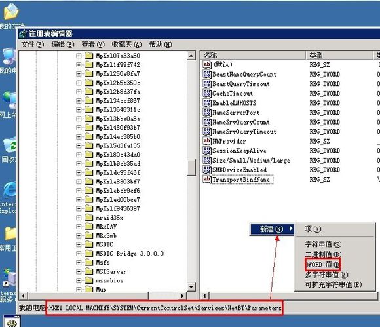Expand the MpKsle8303bf7 tree node

coord(79,182)
